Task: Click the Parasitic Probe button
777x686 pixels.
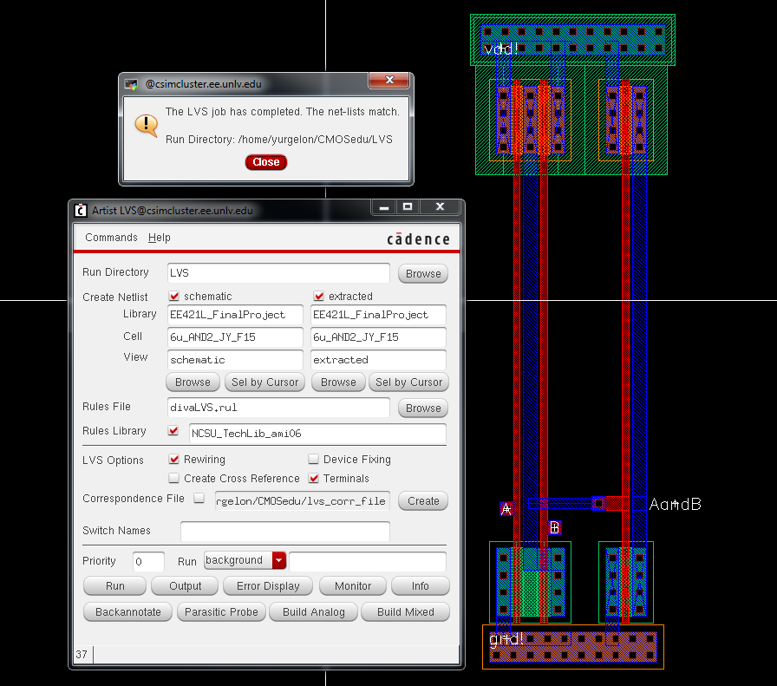Action: (221, 611)
